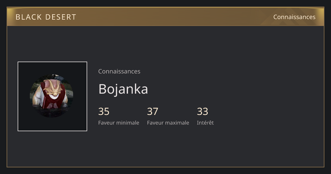The image size is (331, 174).
Task: Select the Intérêt label
Action: tap(205, 123)
